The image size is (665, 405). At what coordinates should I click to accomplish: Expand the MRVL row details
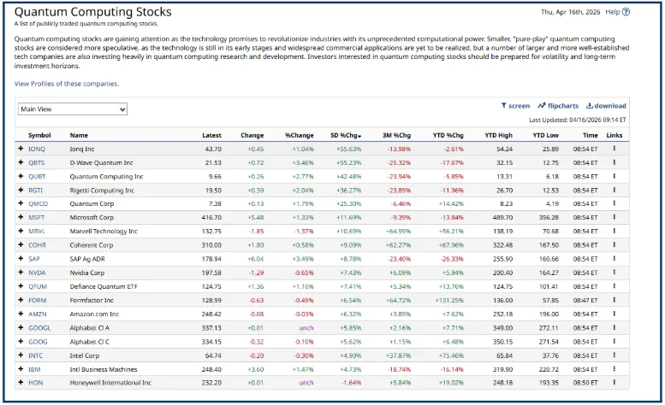21,231
